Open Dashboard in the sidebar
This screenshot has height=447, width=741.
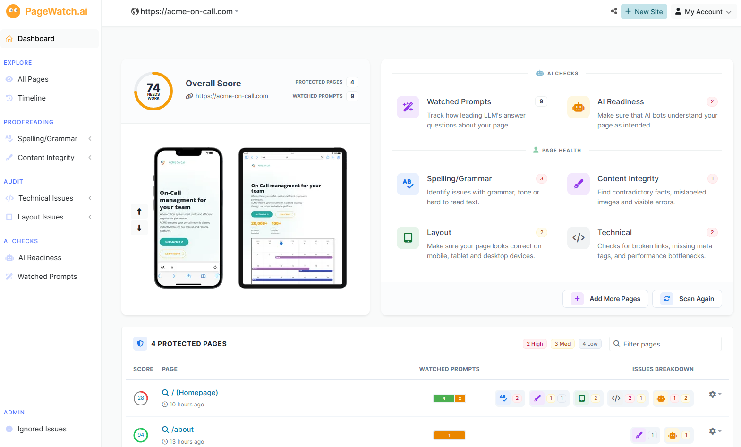pyautogui.click(x=50, y=39)
